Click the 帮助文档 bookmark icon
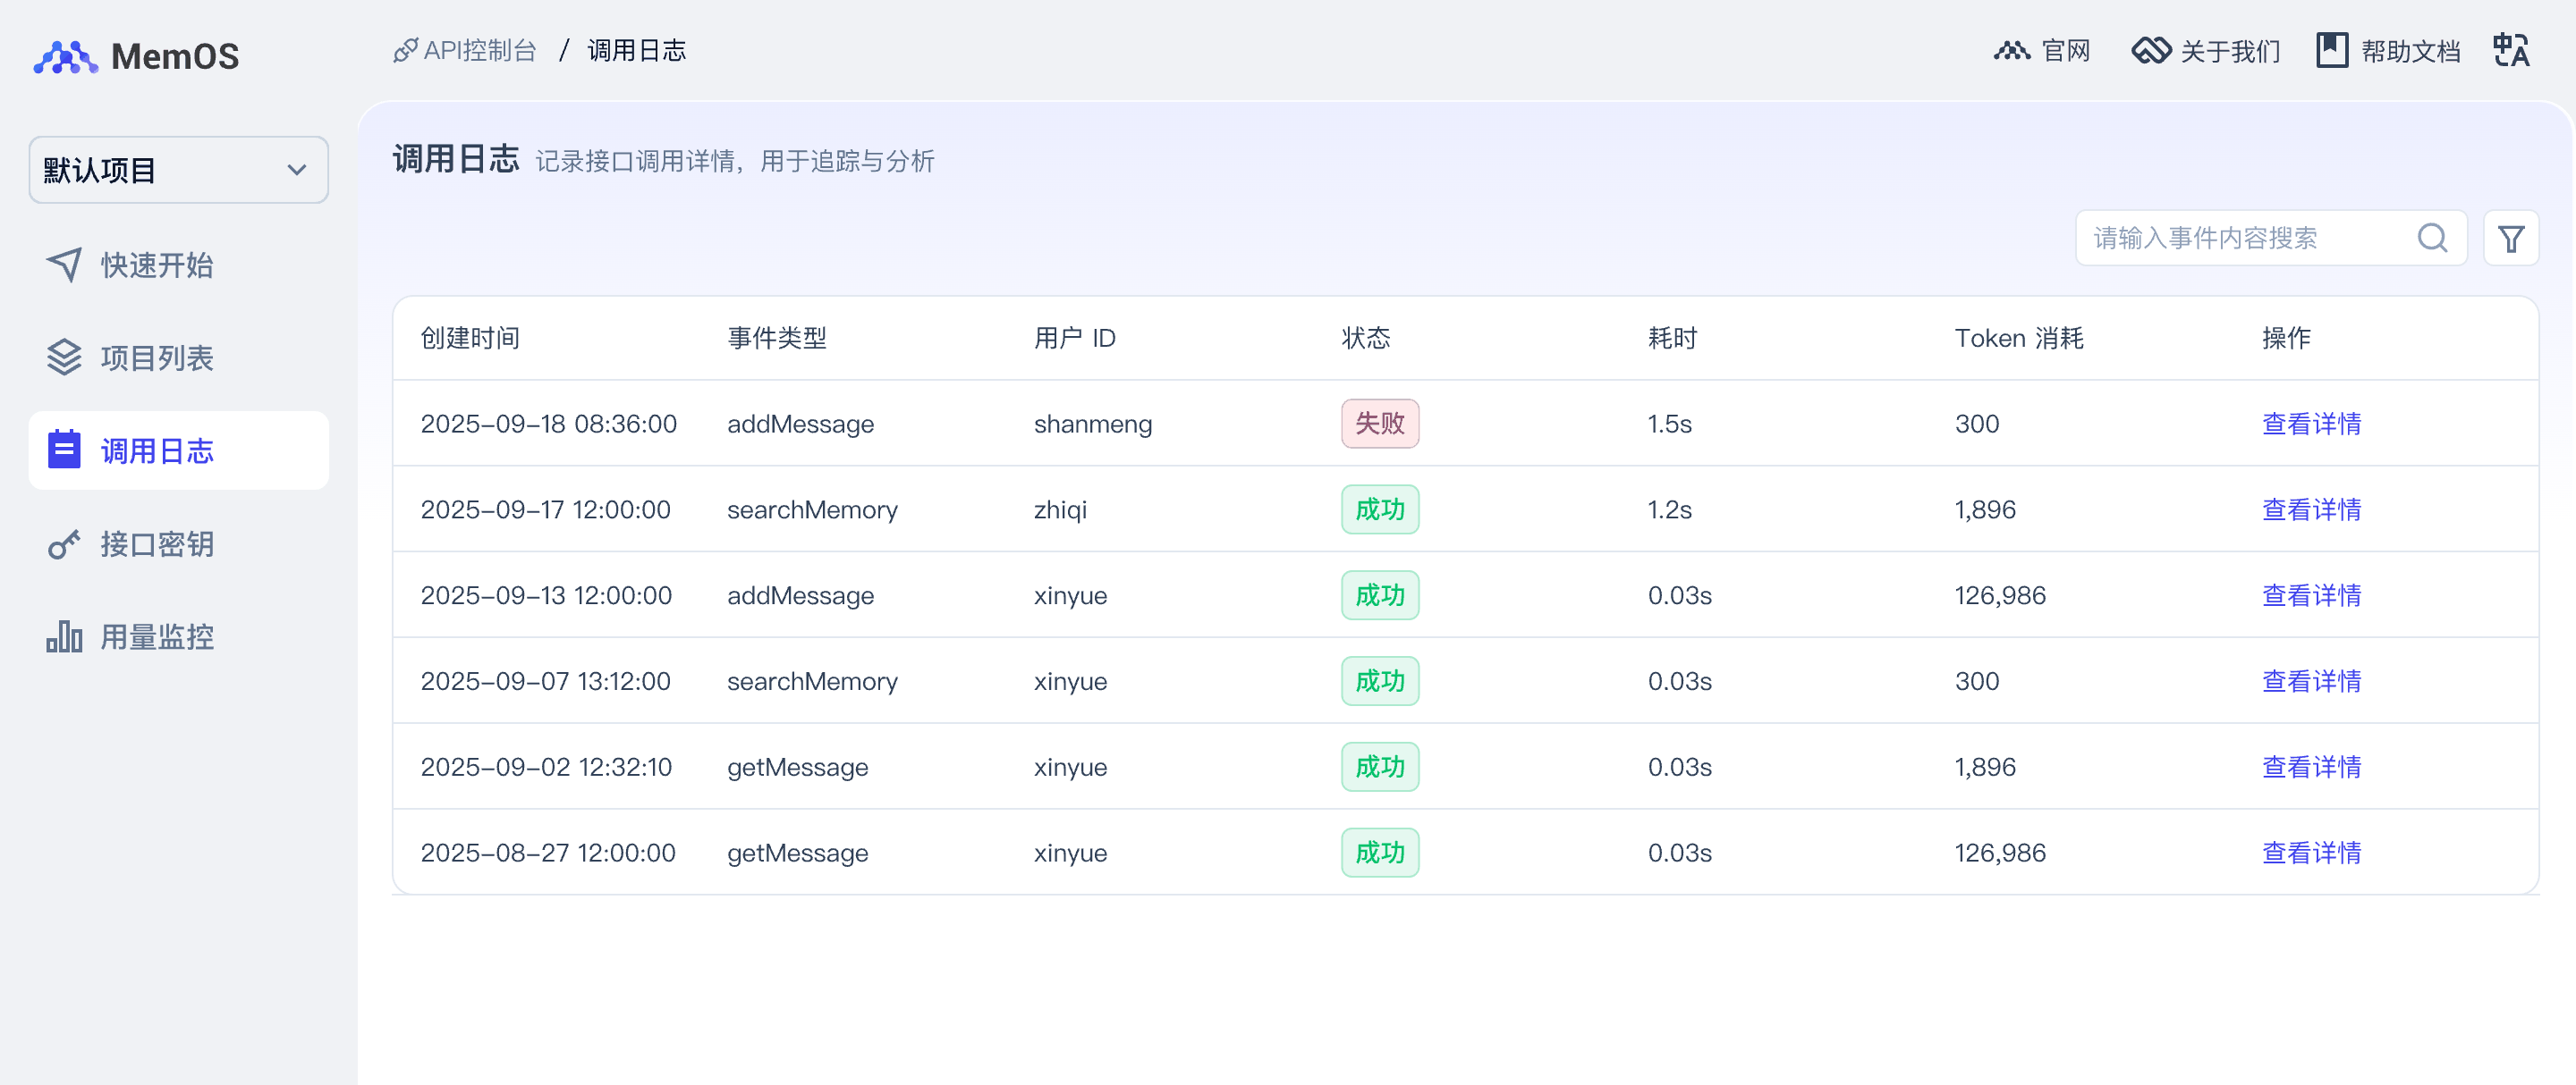2576x1085 pixels. [2331, 50]
